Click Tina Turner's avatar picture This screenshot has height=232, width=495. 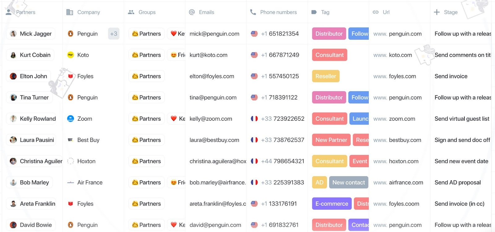[x=13, y=97]
